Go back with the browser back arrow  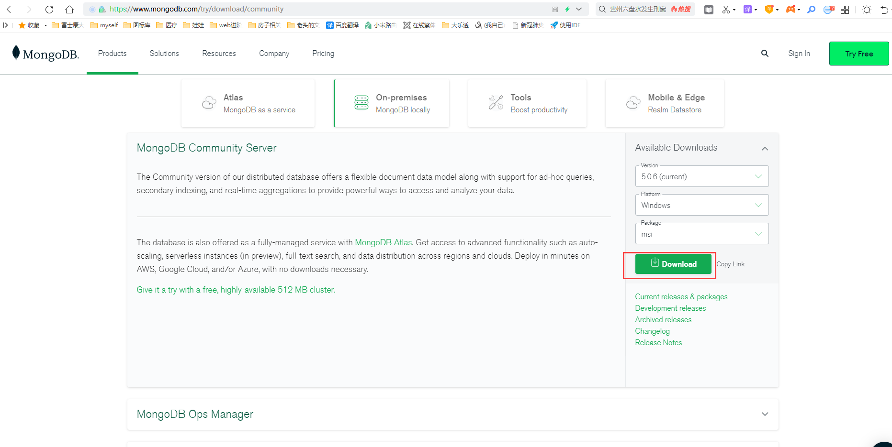pos(9,9)
